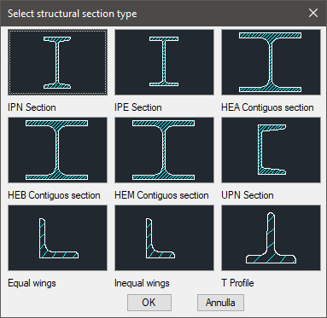Choose the Inequal wings angle image
This screenshot has height=318, width=327.
pyautogui.click(x=164, y=238)
